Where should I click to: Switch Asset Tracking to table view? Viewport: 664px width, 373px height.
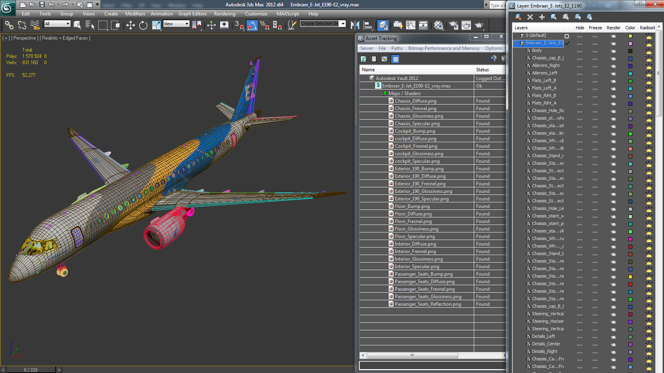pyautogui.click(x=396, y=59)
